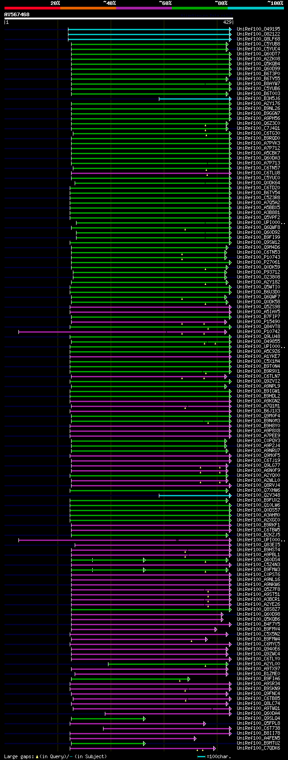The height and width of the screenshot is (760, 288).
Task: Select the cyan alignment bar for UniRef100_Q2V348
Action: pos(195,495)
